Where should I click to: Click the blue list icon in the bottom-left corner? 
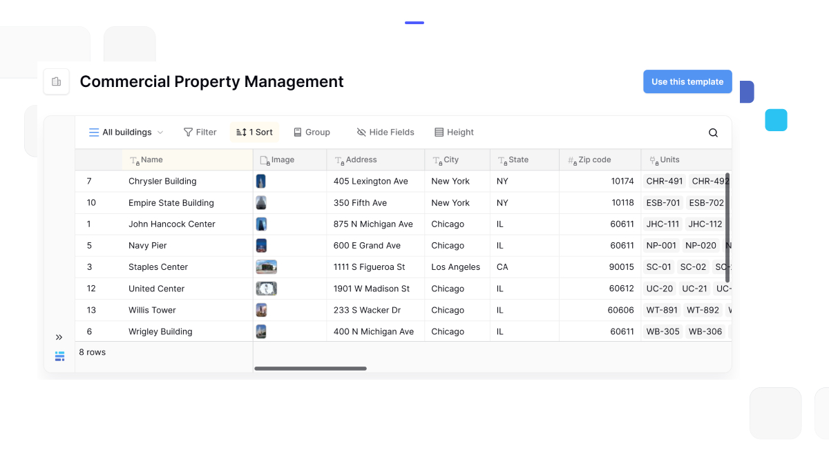pos(59,356)
